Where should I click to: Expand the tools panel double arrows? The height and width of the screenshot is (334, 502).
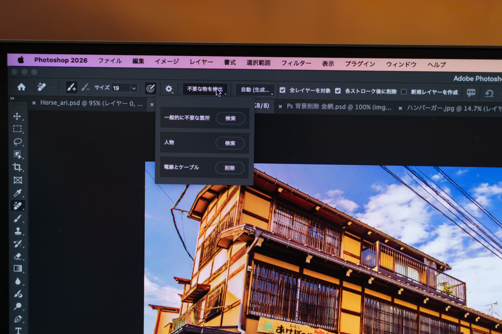(x=12, y=98)
